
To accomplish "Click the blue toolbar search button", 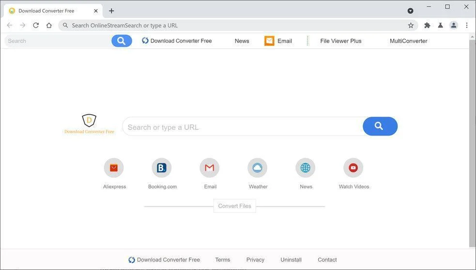I will tap(122, 41).
